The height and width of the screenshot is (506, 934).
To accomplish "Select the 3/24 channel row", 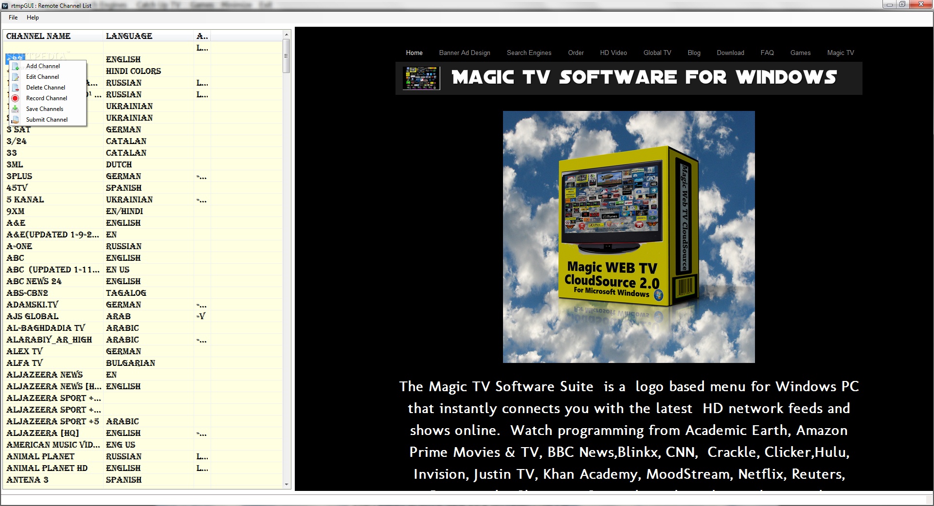I will 143,141.
